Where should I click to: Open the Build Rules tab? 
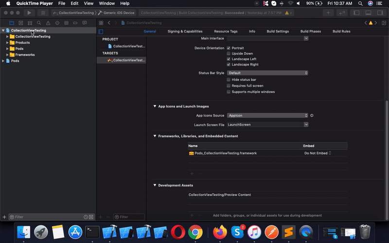point(342,32)
